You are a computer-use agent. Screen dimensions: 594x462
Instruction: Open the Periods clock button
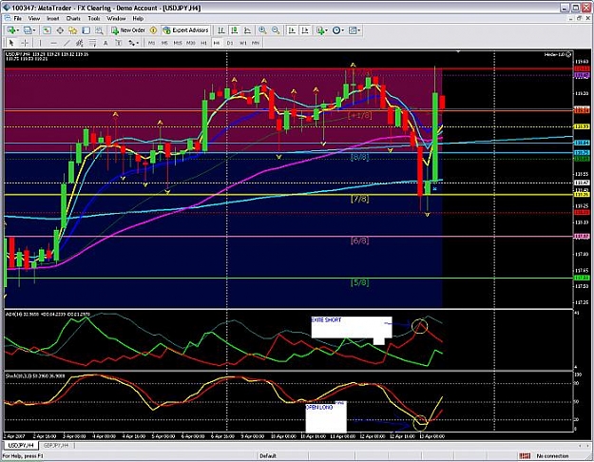pyautogui.click(x=336, y=30)
